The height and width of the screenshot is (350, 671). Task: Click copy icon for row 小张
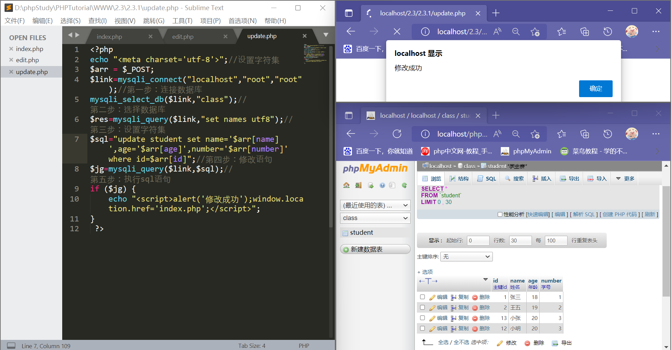[x=454, y=318]
